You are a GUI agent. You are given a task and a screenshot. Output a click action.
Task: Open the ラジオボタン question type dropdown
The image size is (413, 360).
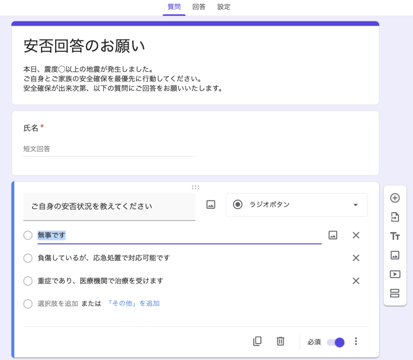point(296,205)
